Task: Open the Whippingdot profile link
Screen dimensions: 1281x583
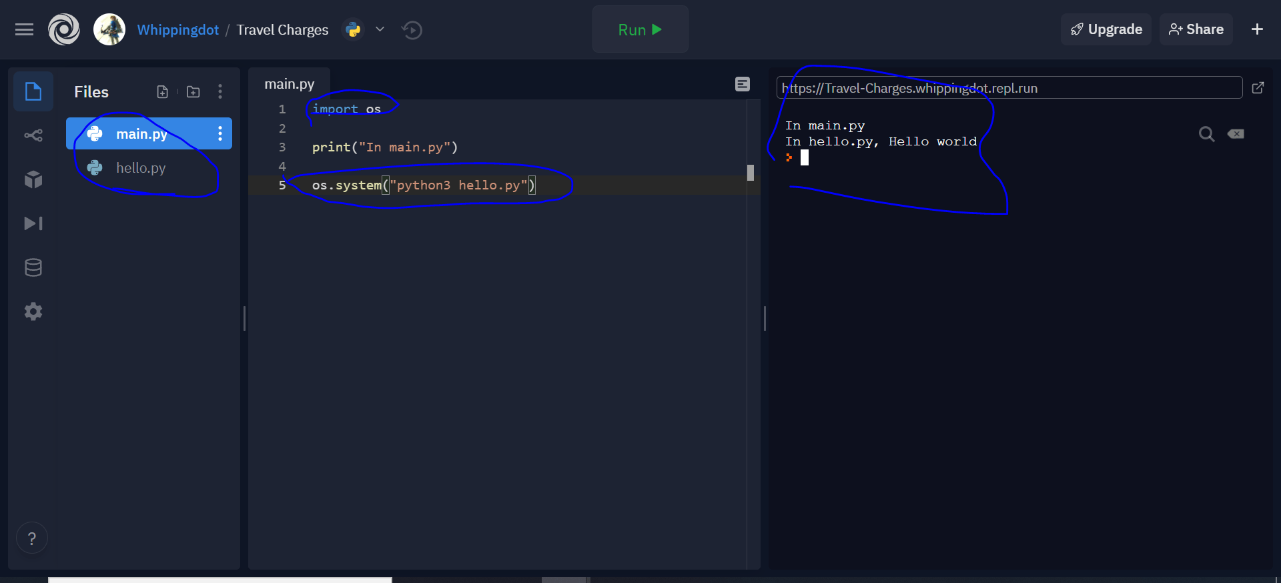Action: pyautogui.click(x=177, y=30)
